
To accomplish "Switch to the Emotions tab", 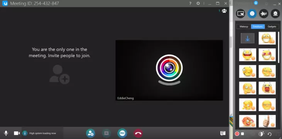I will (x=258, y=27).
